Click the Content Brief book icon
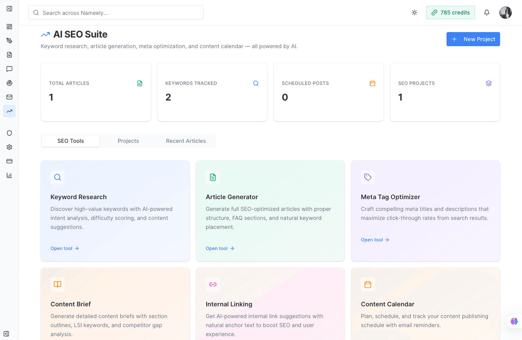Image resolution: width=522 pixels, height=340 pixels. 58,284
